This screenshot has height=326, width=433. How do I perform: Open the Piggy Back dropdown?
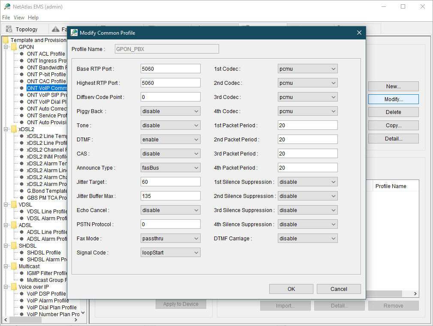(x=170, y=111)
